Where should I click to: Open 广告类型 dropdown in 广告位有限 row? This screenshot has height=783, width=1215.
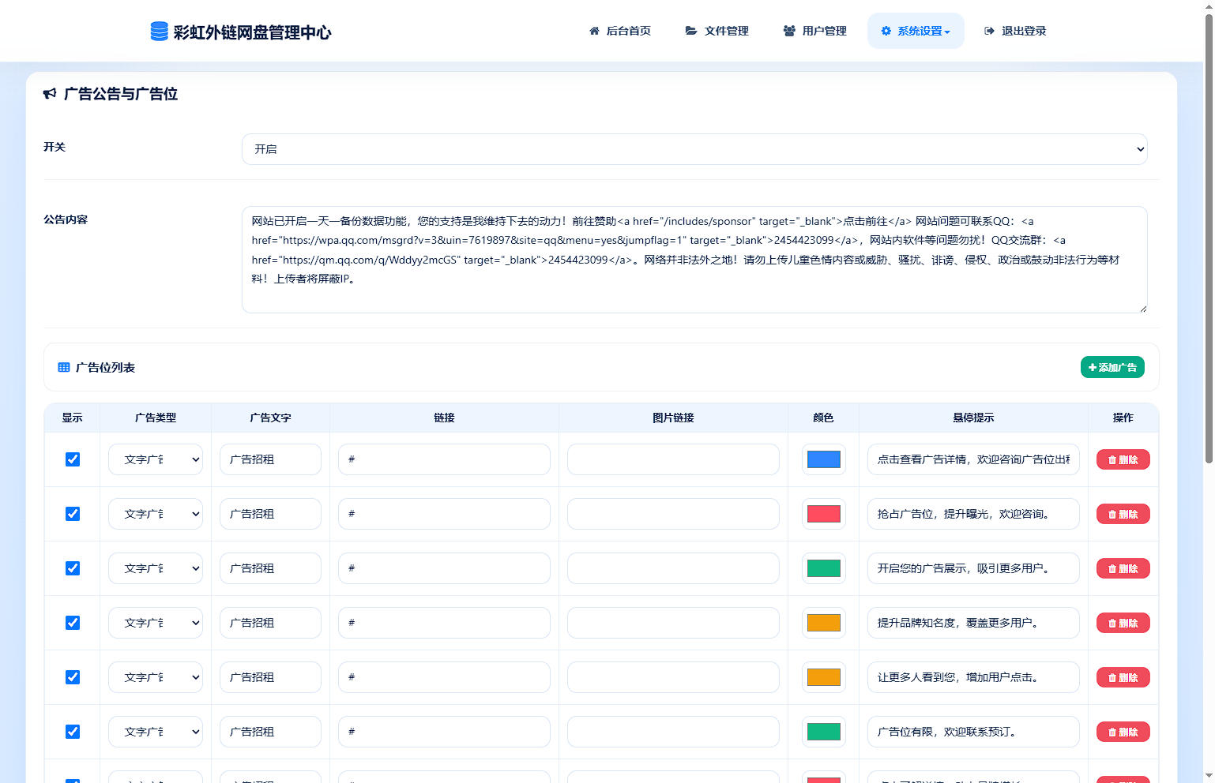pos(156,732)
